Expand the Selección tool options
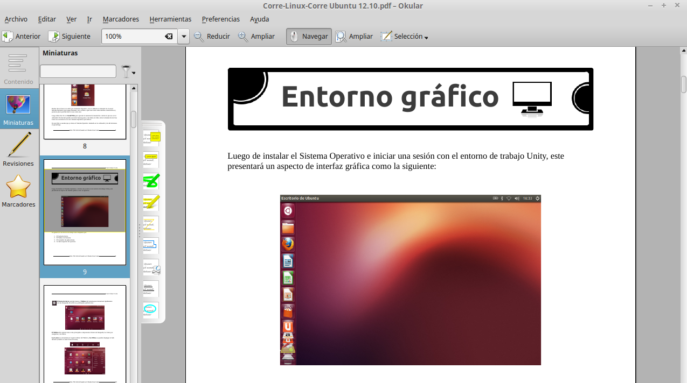Screen dimensions: 687x383 (x=426, y=38)
